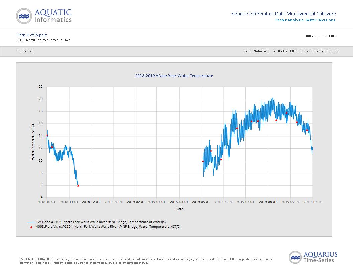Click y-axis tick label '8'
The width and height of the screenshot is (353, 273).
pos(42,173)
